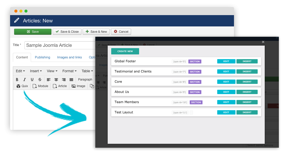Toggle the checkbox next to Test Layout
Viewport: 295px width, 153px height.
[191, 112]
